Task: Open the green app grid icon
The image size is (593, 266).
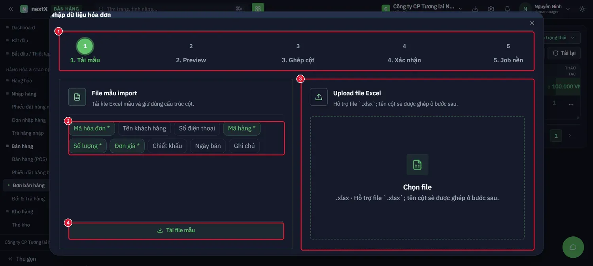Action: tap(258, 9)
